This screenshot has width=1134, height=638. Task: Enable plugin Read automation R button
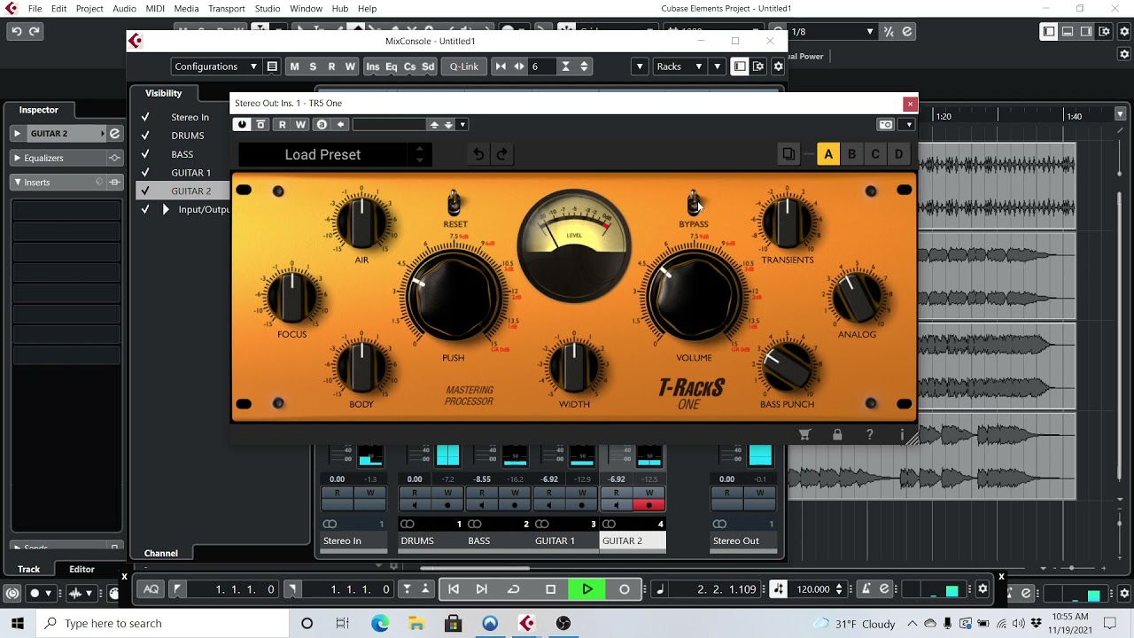tap(283, 125)
